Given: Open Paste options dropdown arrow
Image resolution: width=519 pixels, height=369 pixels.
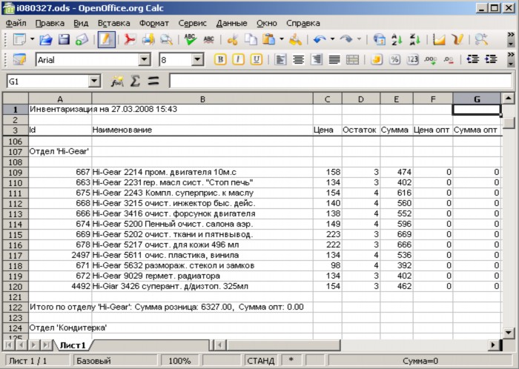Looking at the screenshot, I should (281, 39).
